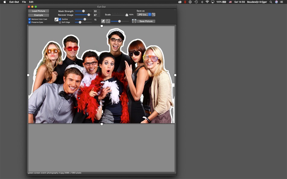This screenshot has height=179, width=287.
Task: Open the Edit menu
Action: click(31, 2)
